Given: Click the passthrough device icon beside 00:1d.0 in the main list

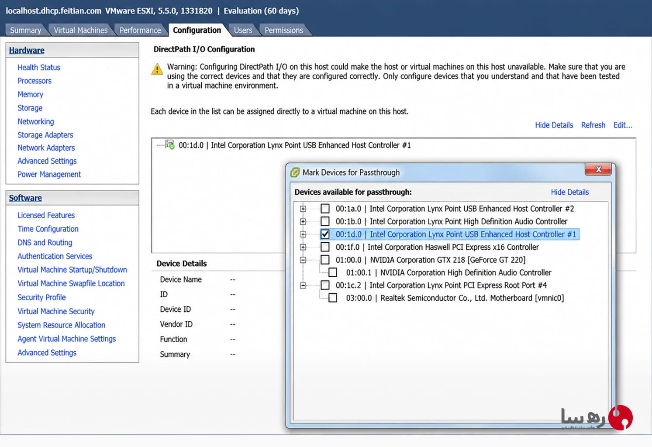Looking at the screenshot, I should [170, 145].
